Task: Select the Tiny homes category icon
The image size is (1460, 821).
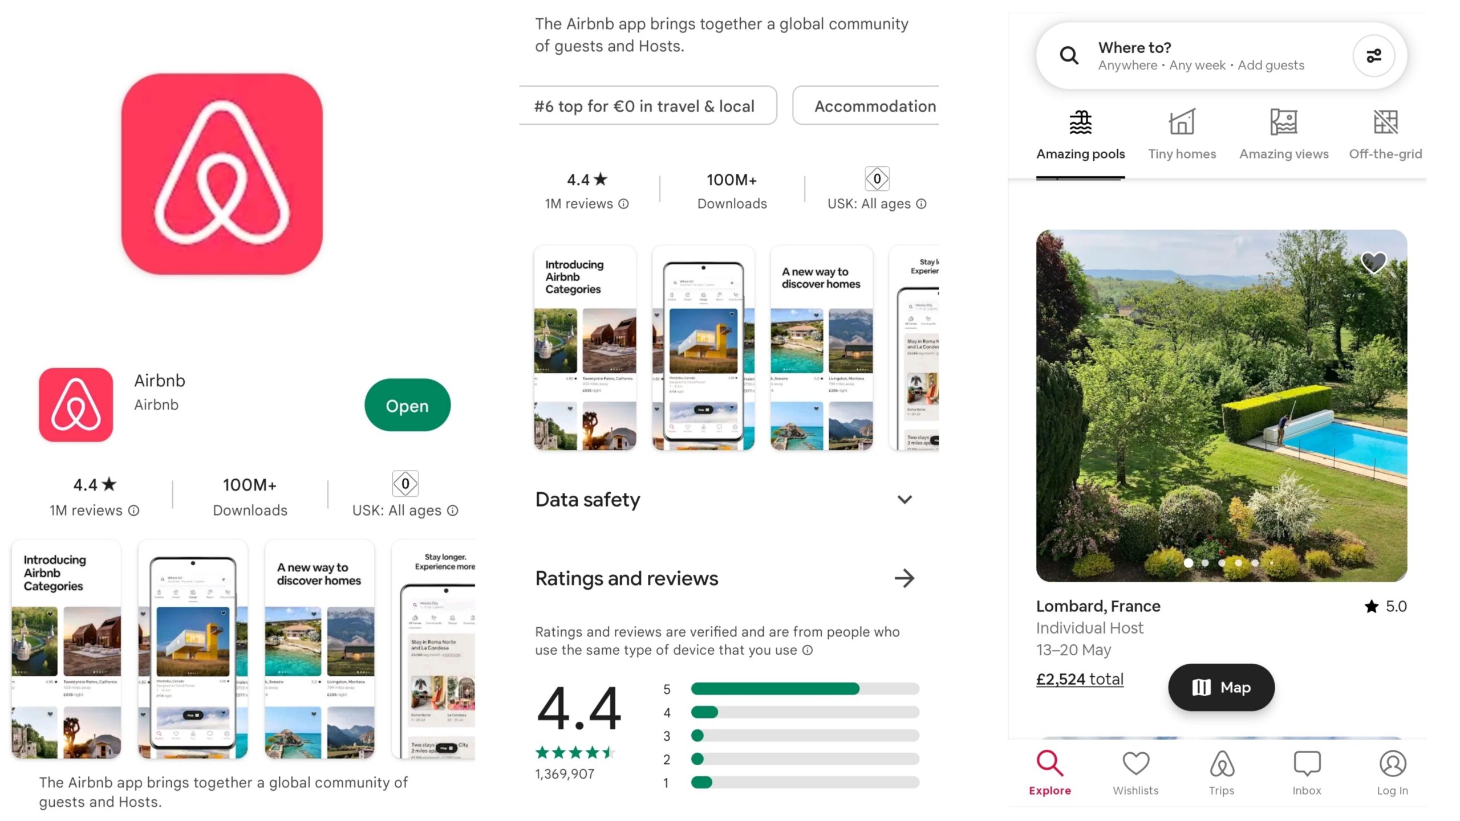Action: tap(1182, 122)
